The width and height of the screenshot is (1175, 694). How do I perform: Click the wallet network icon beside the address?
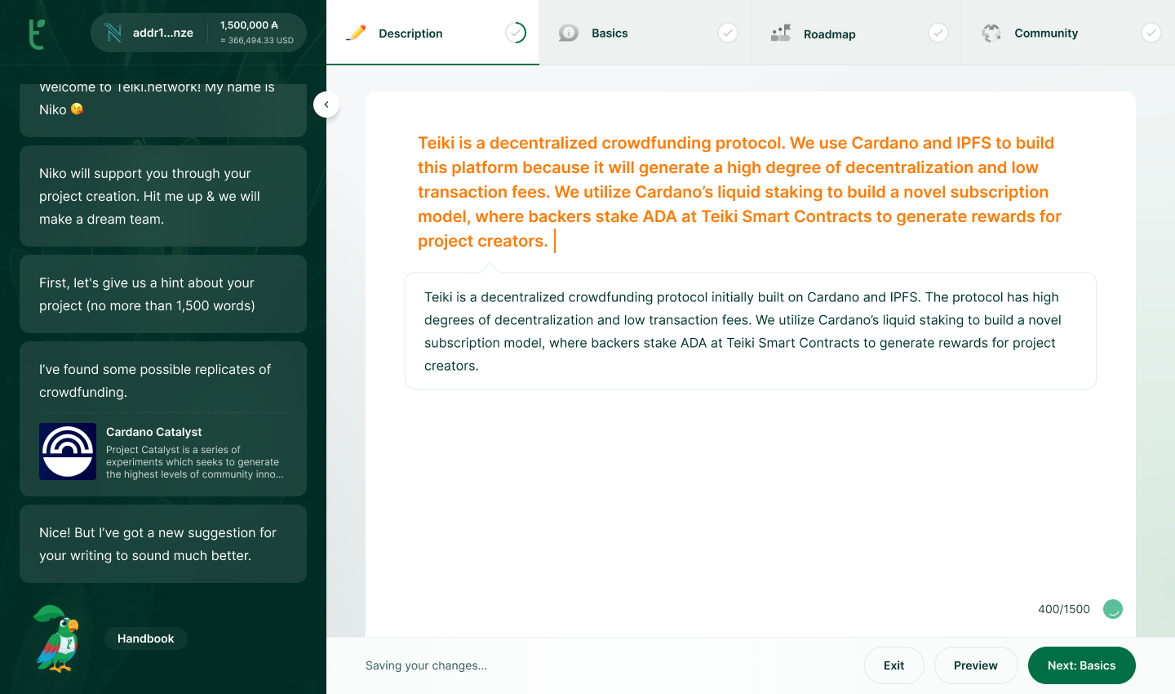point(113,33)
